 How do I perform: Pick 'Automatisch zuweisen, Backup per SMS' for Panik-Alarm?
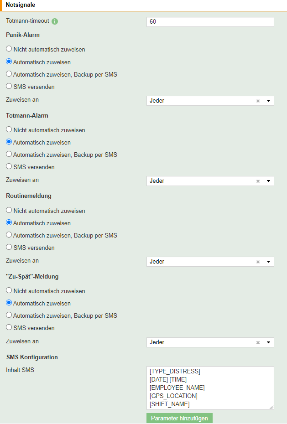coord(9,74)
